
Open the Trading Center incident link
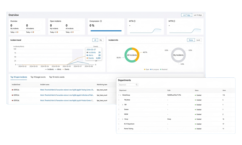pos(67,90)
